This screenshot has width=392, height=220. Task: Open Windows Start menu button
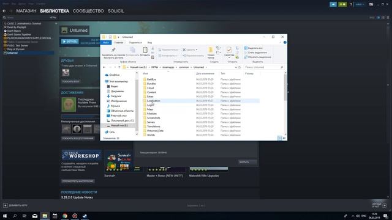click(5, 216)
